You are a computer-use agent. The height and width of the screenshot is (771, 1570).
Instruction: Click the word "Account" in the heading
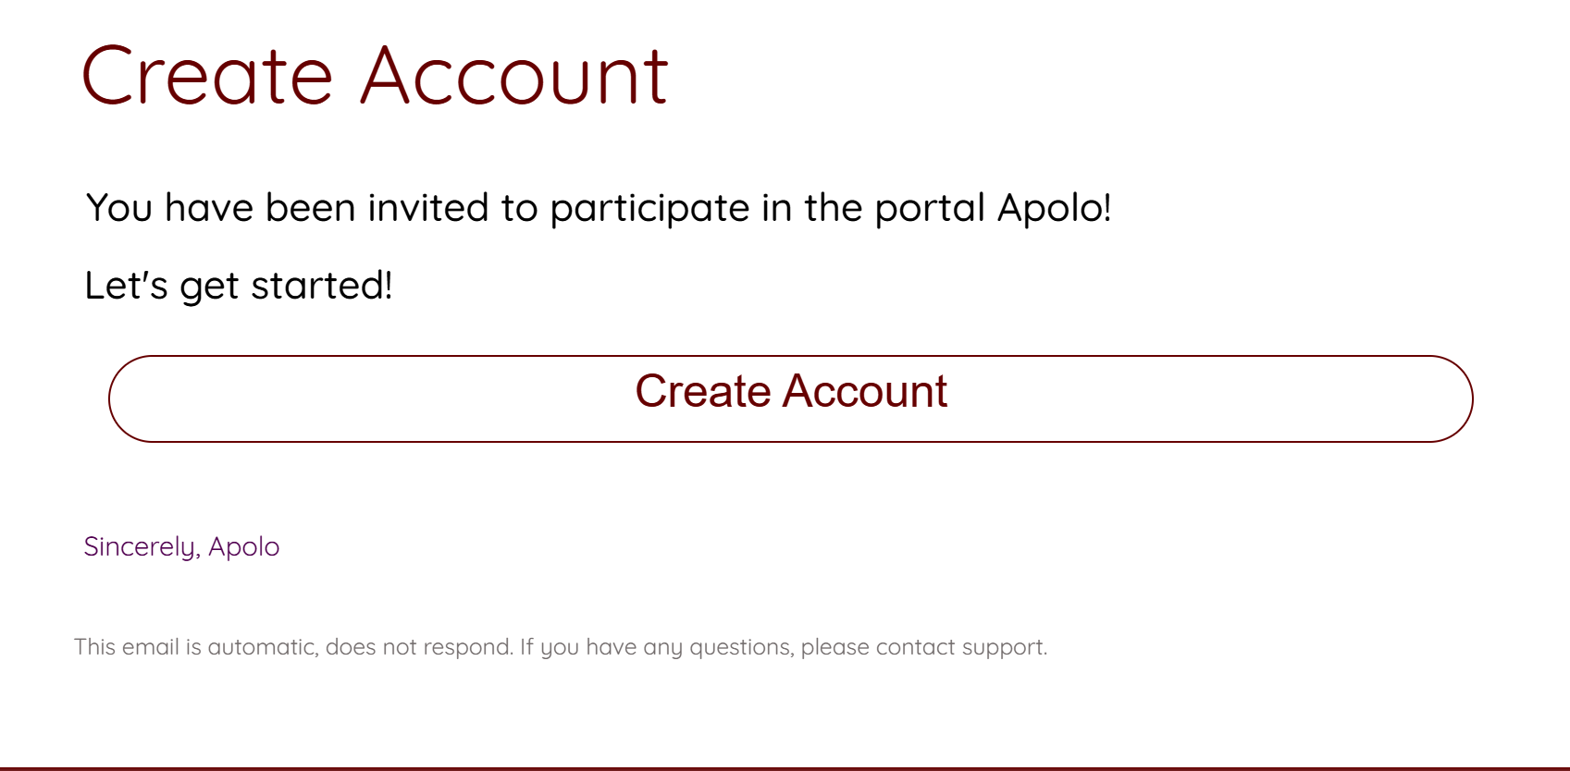pyautogui.click(x=514, y=76)
